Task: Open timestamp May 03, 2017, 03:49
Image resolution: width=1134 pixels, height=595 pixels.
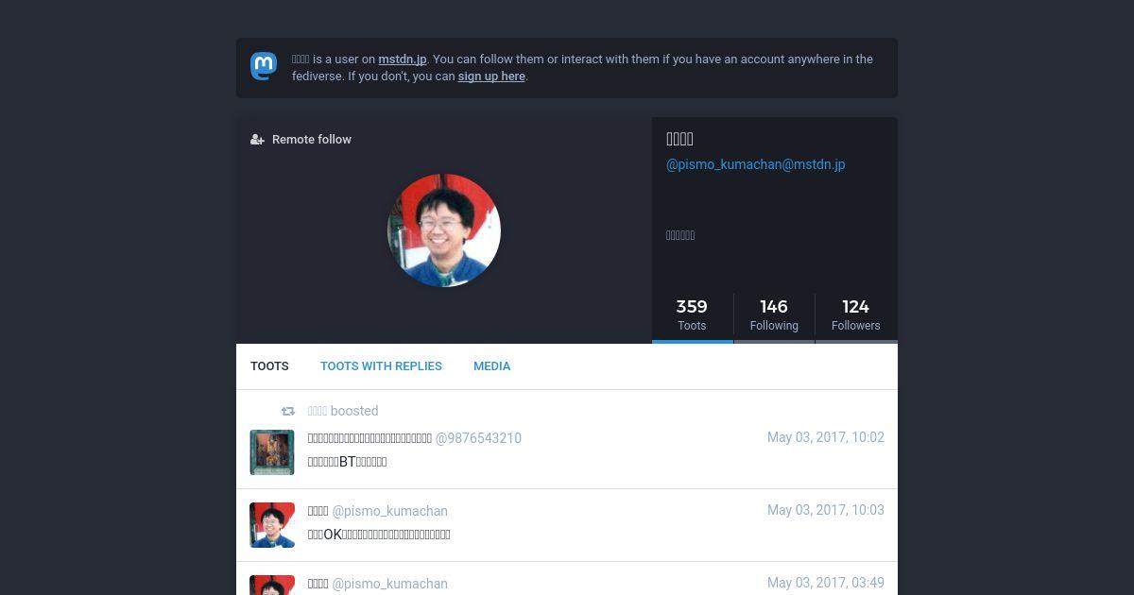Action: pyautogui.click(x=826, y=583)
